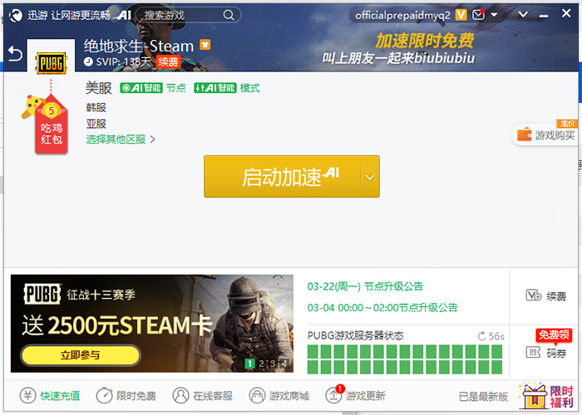Go back with the return arrow
Viewport: 582px width, 415px height.
pos(15,54)
